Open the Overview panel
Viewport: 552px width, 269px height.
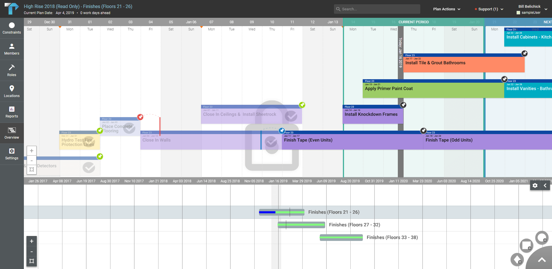coord(12,133)
